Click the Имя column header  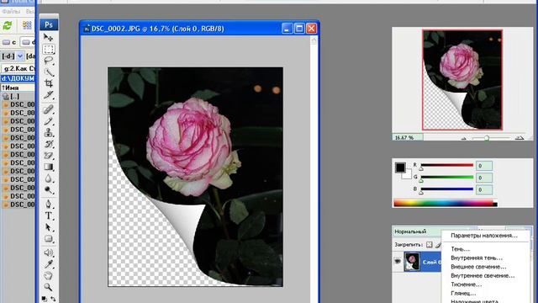[x=18, y=88]
